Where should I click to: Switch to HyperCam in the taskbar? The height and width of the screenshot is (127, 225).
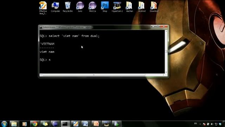pyautogui.click(x=106, y=124)
